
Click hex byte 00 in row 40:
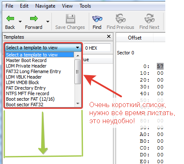[160, 93]
